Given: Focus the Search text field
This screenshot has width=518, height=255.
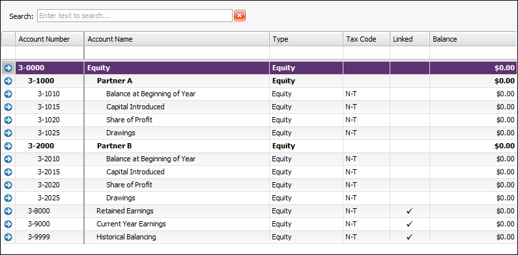Looking at the screenshot, I should 135,16.
